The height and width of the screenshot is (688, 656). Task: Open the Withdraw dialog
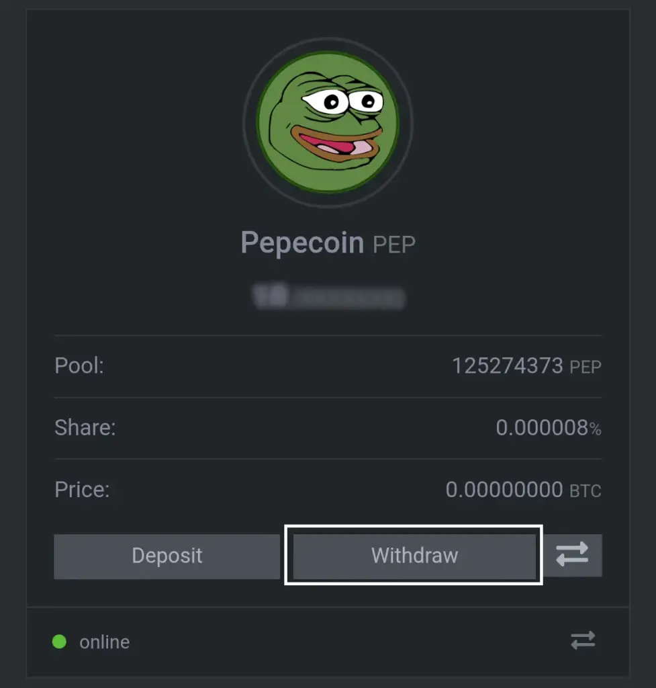[x=414, y=556]
